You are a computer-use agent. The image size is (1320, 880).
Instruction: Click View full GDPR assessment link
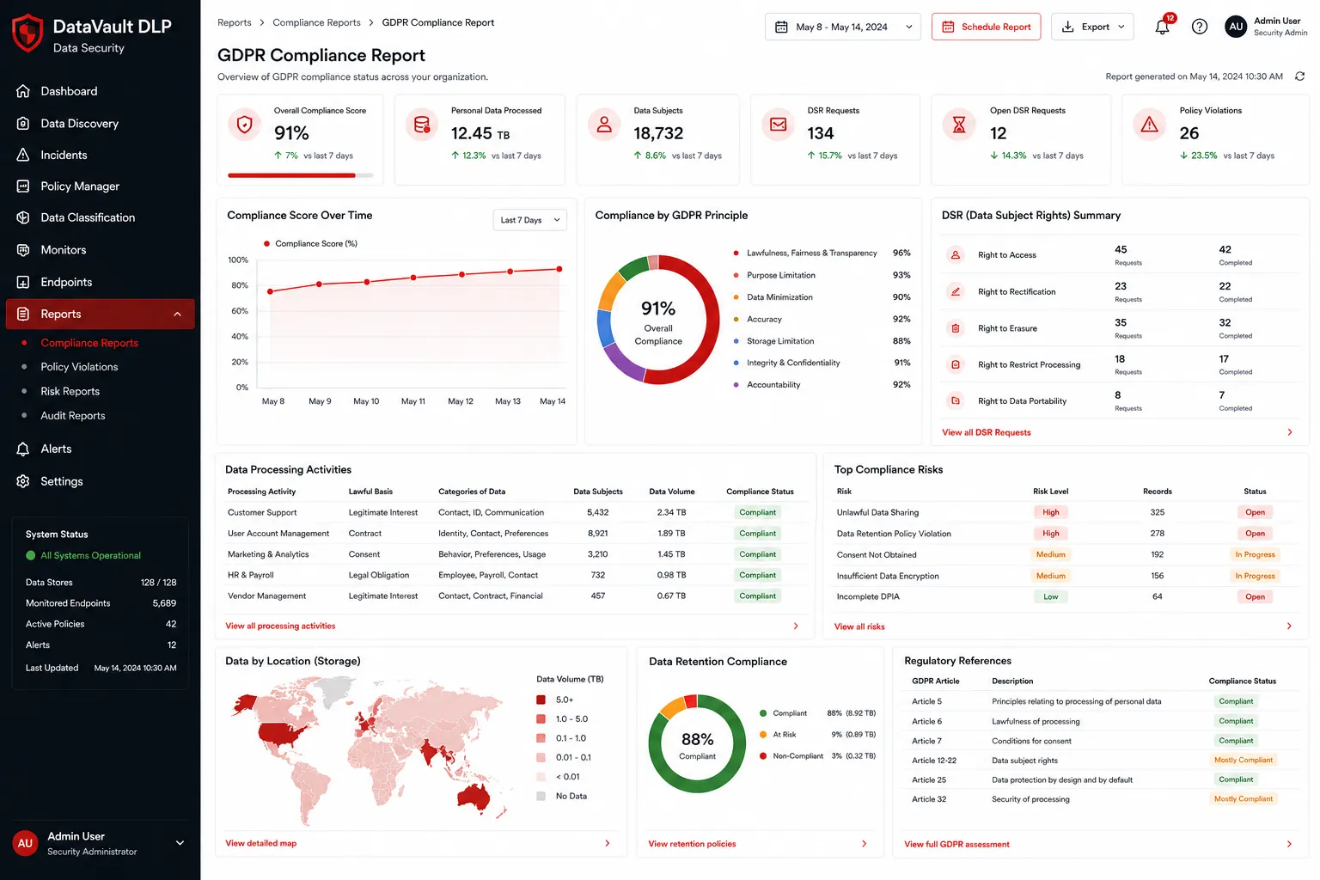[x=956, y=844]
